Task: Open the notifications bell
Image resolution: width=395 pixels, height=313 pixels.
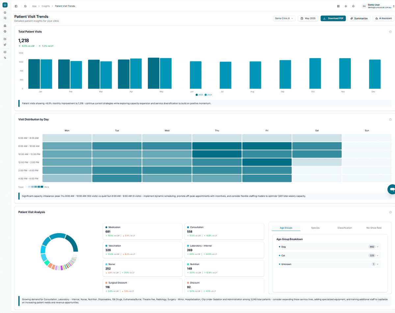Action: 353,6
